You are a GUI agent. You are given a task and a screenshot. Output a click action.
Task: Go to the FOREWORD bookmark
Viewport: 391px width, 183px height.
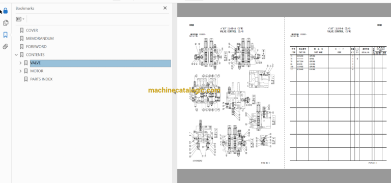pos(36,47)
